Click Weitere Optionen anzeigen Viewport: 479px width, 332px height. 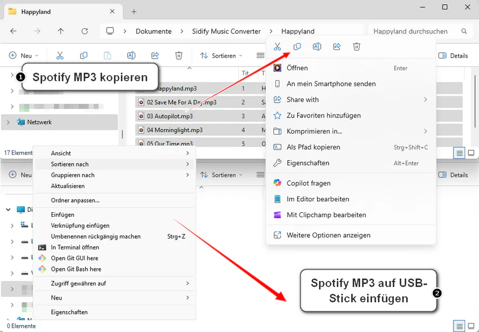click(x=351, y=235)
